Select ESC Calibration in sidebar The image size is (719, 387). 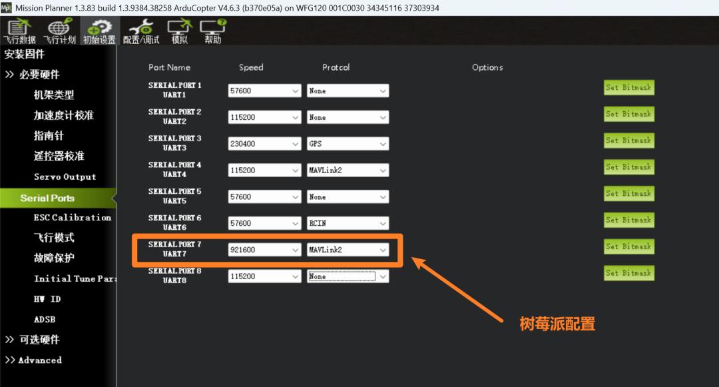pyautogui.click(x=72, y=217)
